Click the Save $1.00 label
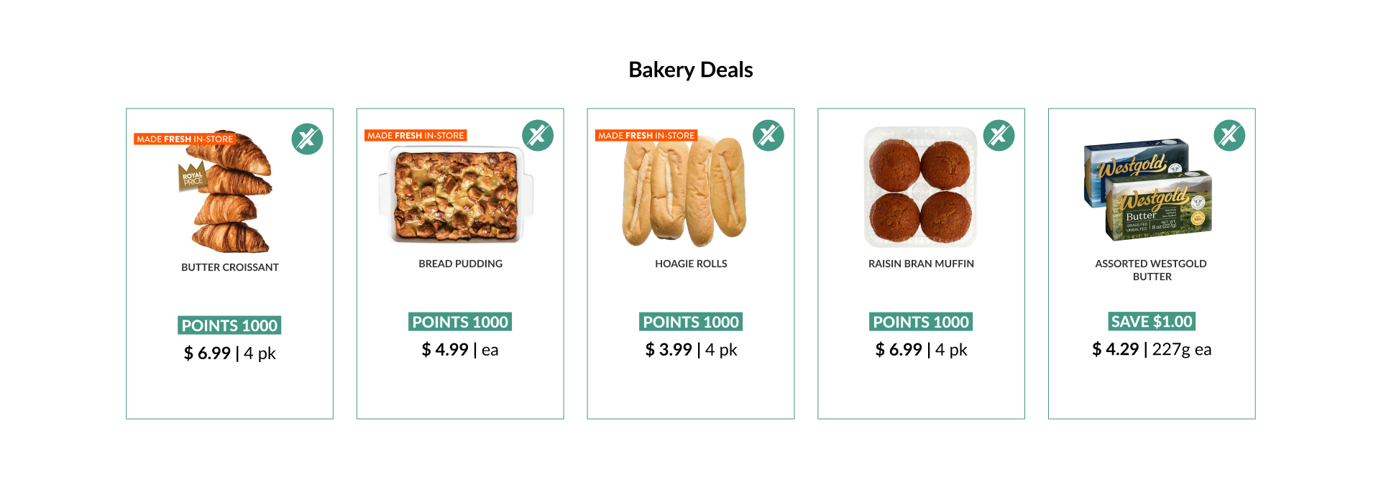This screenshot has width=1381, height=482. [x=1152, y=321]
